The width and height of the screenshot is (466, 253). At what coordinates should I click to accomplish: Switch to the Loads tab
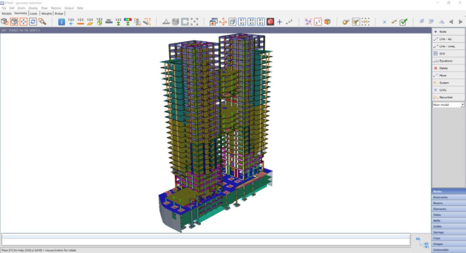point(34,14)
